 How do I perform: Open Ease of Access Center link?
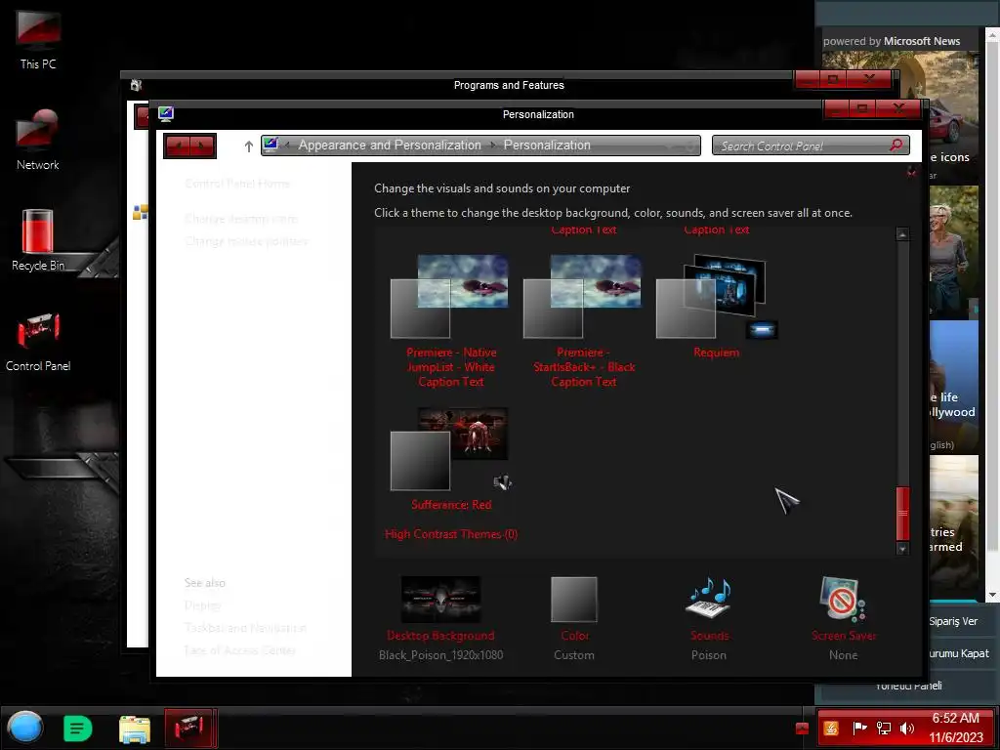(240, 650)
